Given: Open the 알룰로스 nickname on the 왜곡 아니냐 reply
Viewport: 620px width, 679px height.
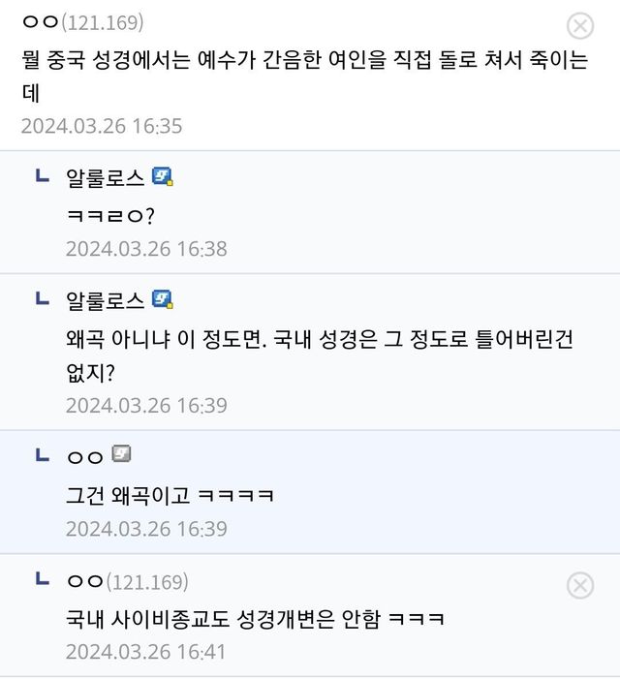Looking at the screenshot, I should 105,299.
